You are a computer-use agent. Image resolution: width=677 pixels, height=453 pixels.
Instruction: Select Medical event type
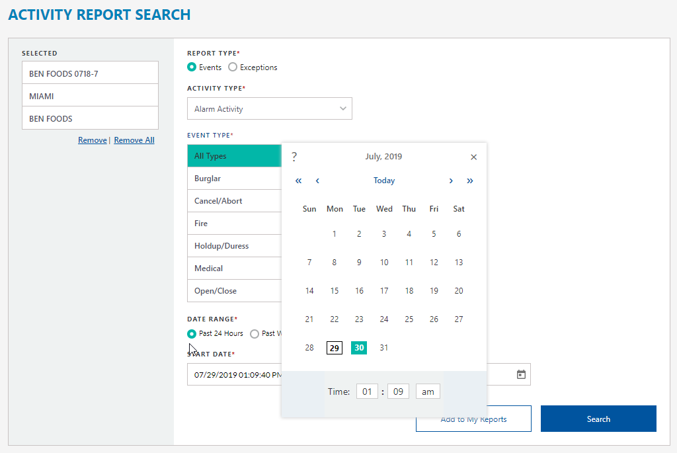coord(235,268)
